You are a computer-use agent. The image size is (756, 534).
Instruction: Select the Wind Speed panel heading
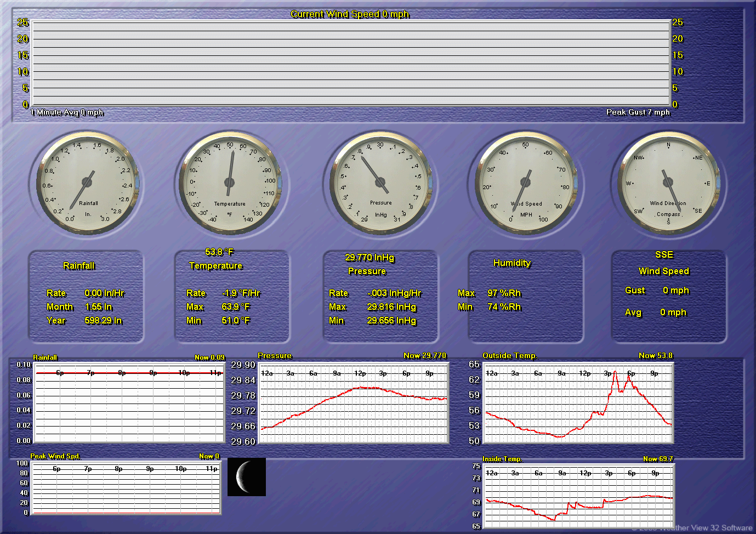[664, 271]
